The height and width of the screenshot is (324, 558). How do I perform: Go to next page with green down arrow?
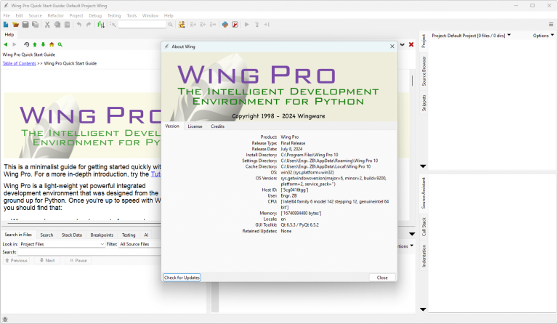tap(43, 44)
